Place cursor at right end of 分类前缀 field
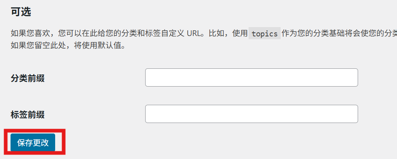Image resolution: width=397 pixels, height=159 pixels. point(355,77)
